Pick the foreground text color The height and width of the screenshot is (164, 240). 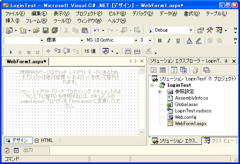coord(190,41)
